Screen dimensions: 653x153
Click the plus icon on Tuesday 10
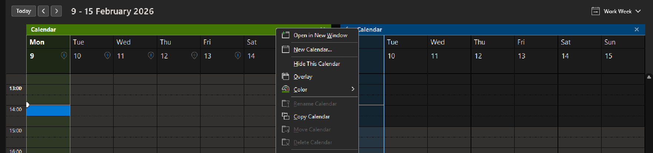(107, 56)
